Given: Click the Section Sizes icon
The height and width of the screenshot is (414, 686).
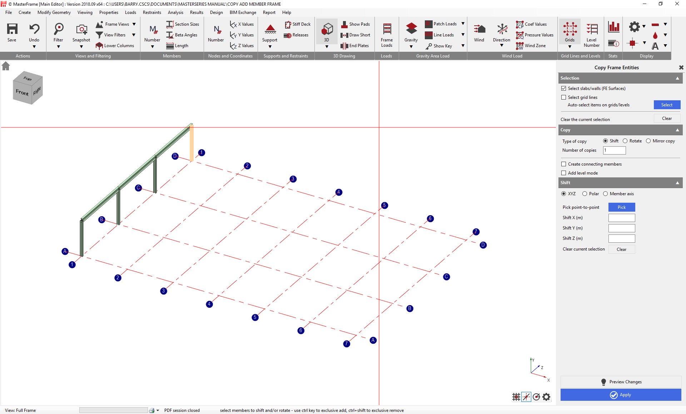Looking at the screenshot, I should 170,24.
